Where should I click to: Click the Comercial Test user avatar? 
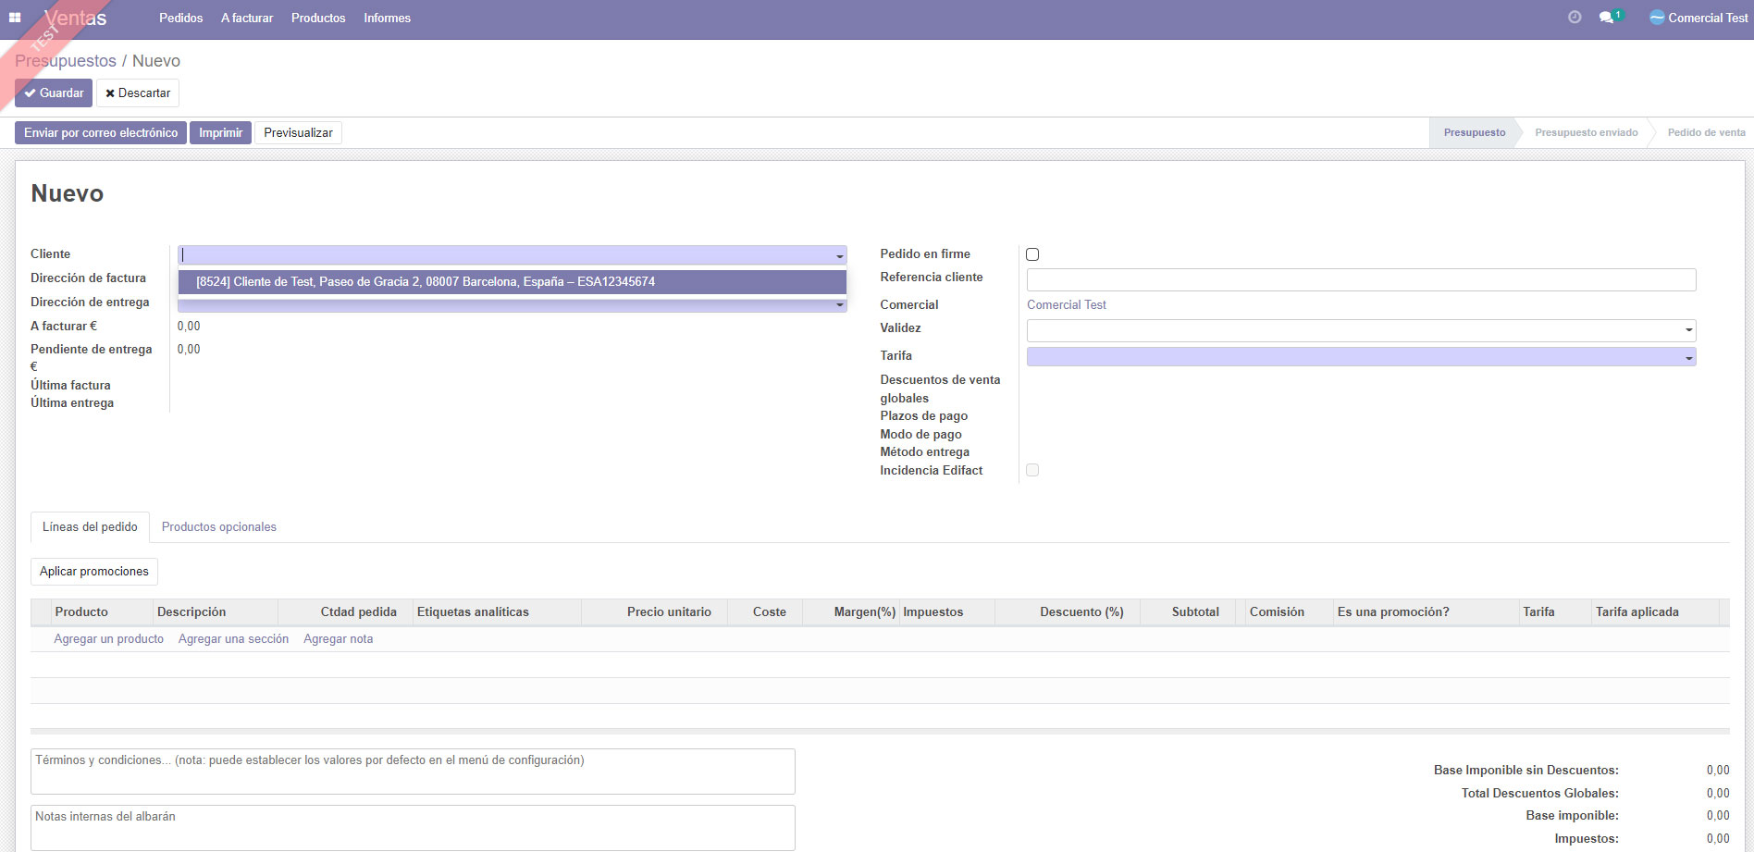pyautogui.click(x=1657, y=18)
